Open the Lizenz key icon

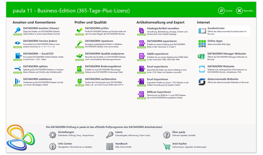(x=110, y=135)
